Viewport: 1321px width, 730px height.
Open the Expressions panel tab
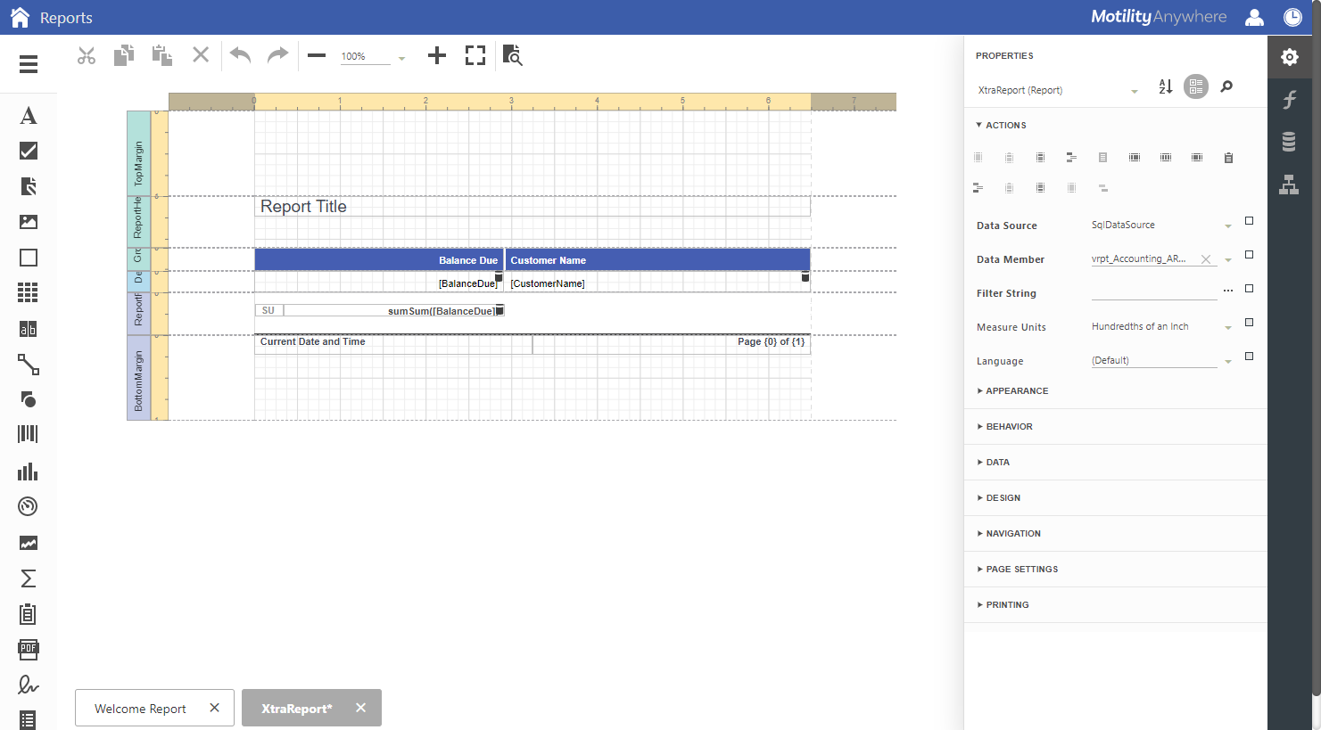(x=1289, y=99)
